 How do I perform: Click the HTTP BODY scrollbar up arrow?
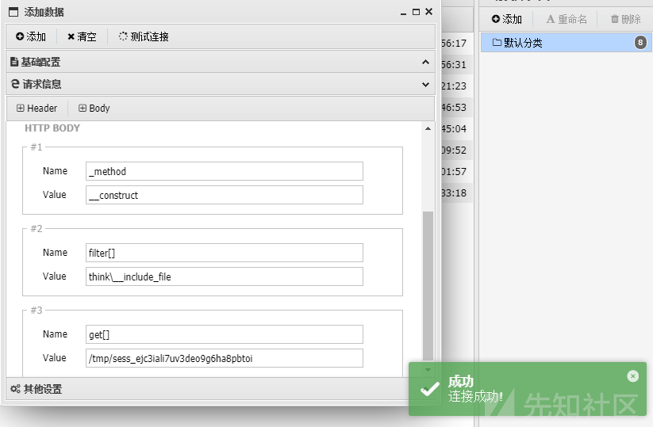428,128
